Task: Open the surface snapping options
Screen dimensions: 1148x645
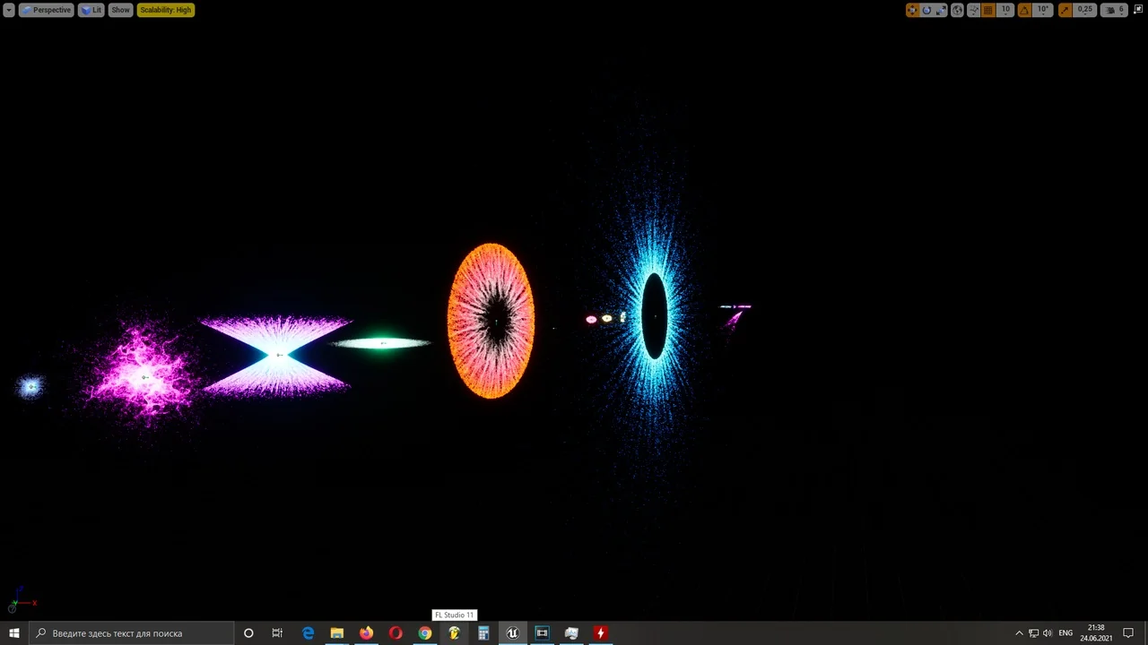Action: pyautogui.click(x=973, y=10)
